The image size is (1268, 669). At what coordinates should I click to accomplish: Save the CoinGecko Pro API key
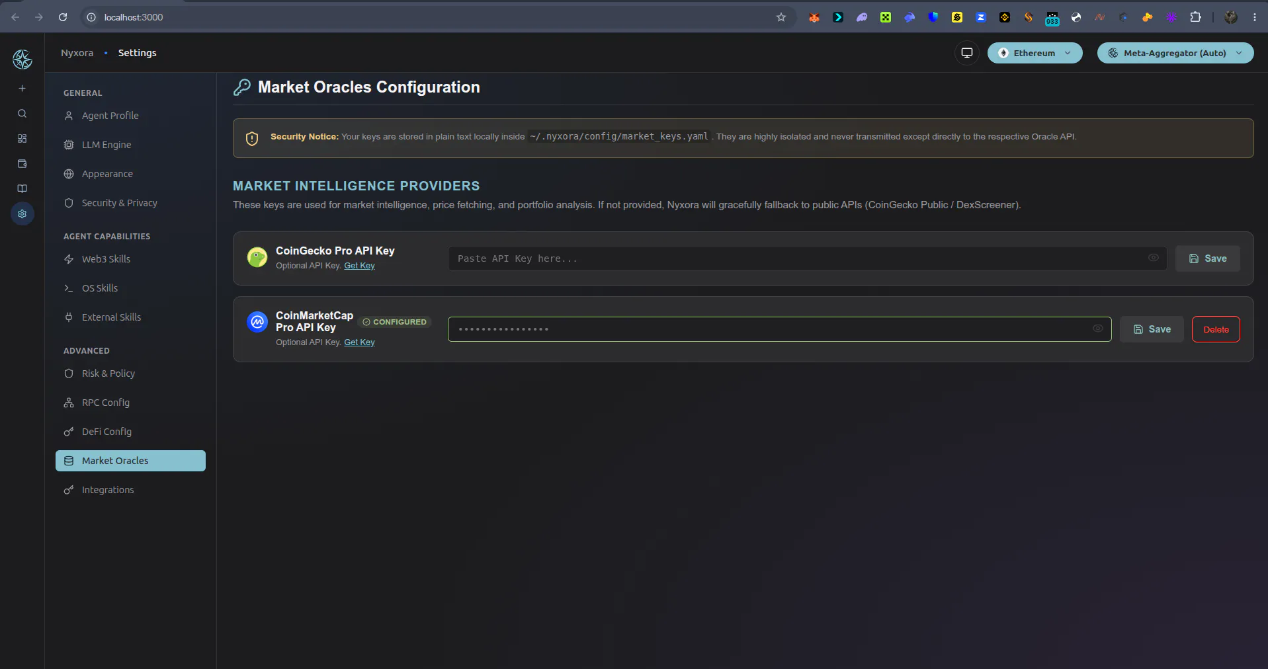tap(1207, 258)
